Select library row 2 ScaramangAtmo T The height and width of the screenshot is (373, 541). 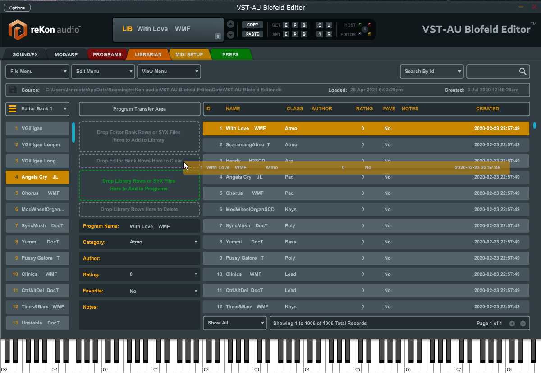(366, 145)
